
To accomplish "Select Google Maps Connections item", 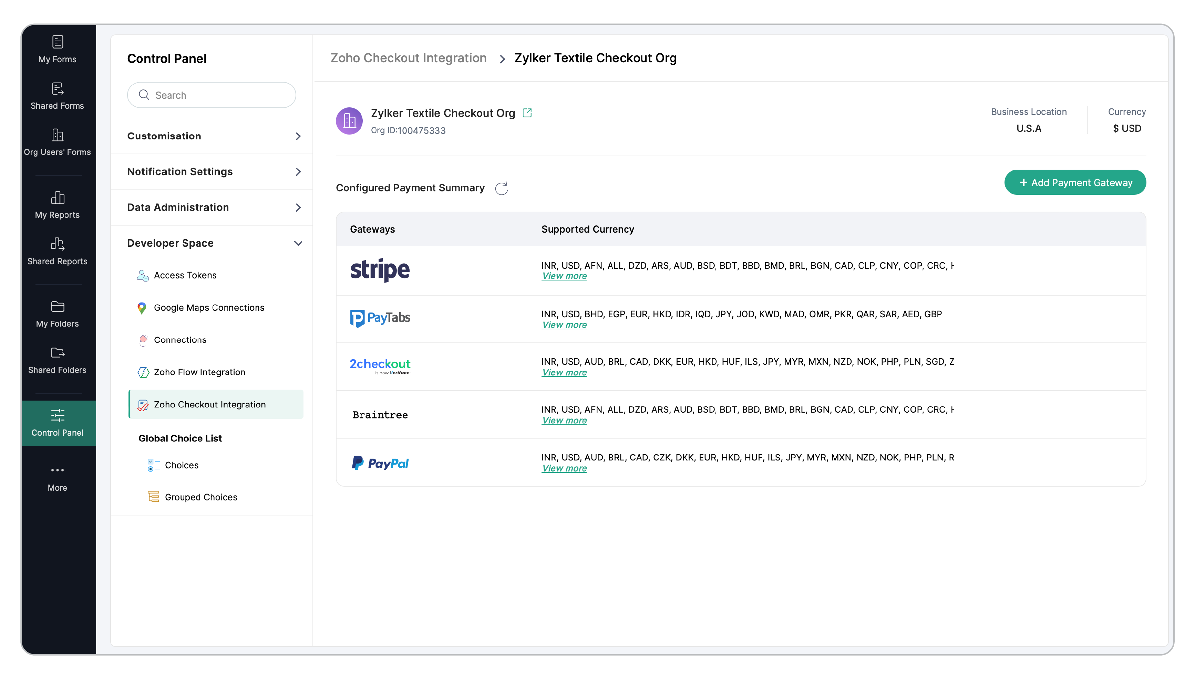I will (x=209, y=308).
